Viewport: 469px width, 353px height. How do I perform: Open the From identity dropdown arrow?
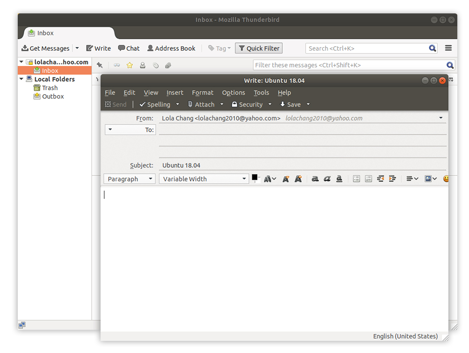click(x=441, y=118)
